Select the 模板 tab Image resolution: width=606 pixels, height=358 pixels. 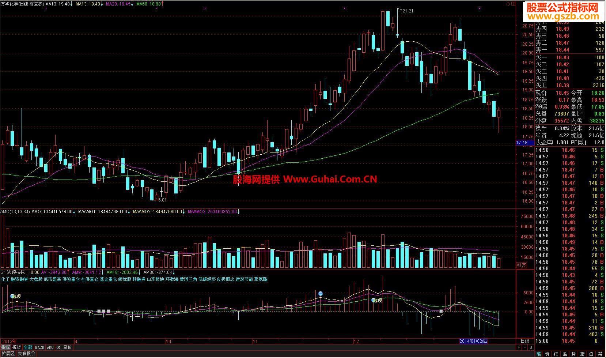coord(16,347)
